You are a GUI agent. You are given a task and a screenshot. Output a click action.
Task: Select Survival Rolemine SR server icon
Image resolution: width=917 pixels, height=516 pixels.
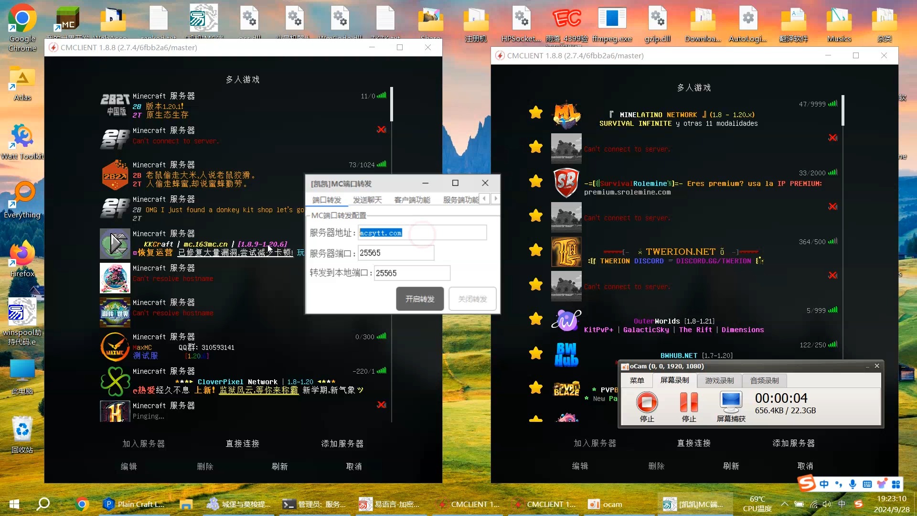pos(566,183)
